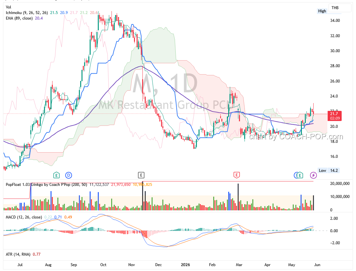Click the MACD signal value 0.49

coord(68,217)
